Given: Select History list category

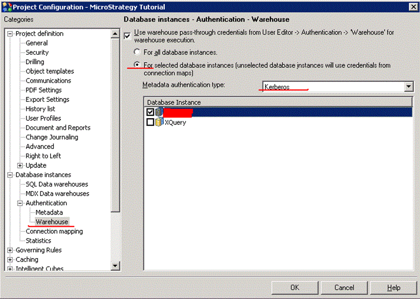Looking at the screenshot, I should (40, 109).
